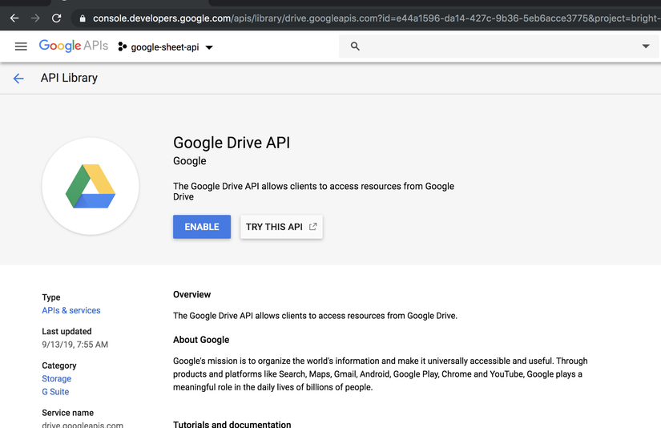Expand the search bar dropdown arrow
The height and width of the screenshot is (428, 661).
click(x=646, y=46)
